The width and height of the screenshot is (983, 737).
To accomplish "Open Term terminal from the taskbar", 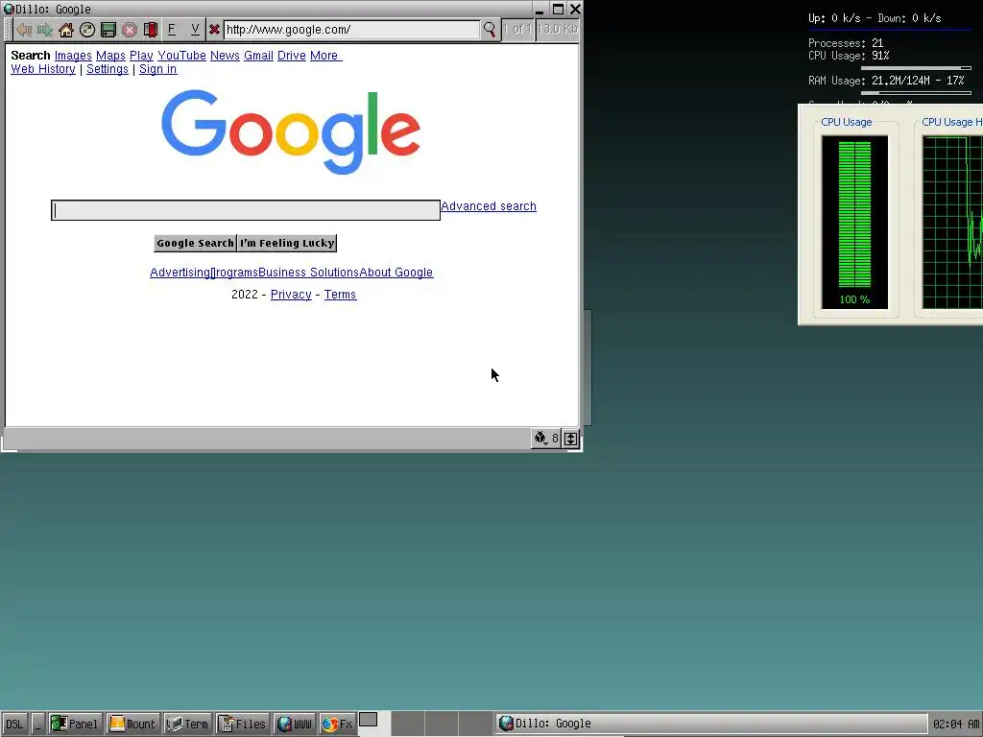I will [x=187, y=724].
